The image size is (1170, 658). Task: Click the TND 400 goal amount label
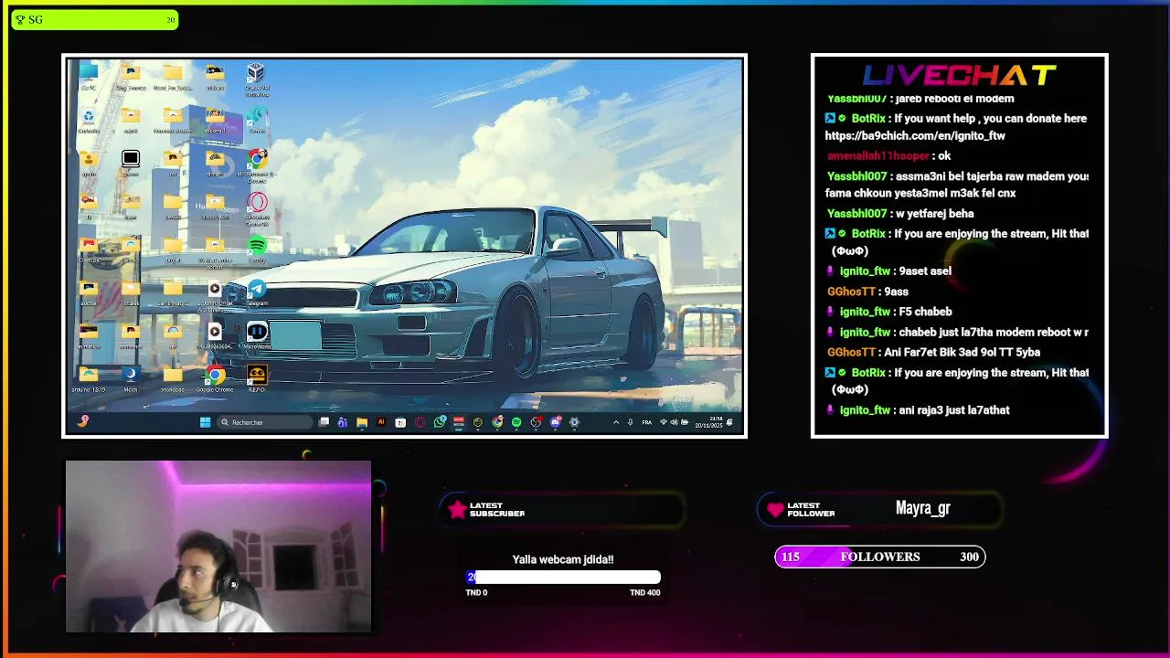tap(644, 592)
